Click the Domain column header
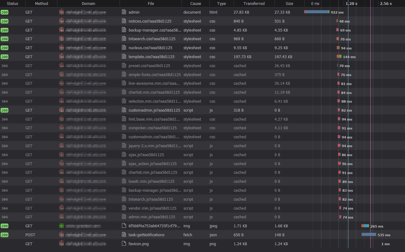 [x=88, y=3]
